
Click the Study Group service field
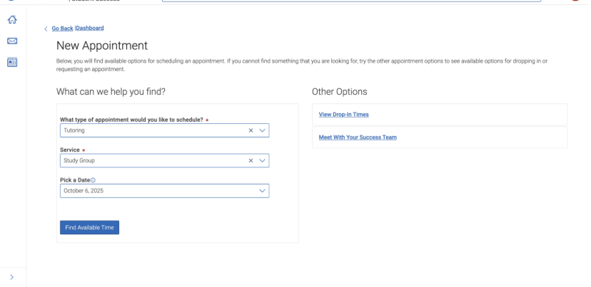(x=150, y=161)
